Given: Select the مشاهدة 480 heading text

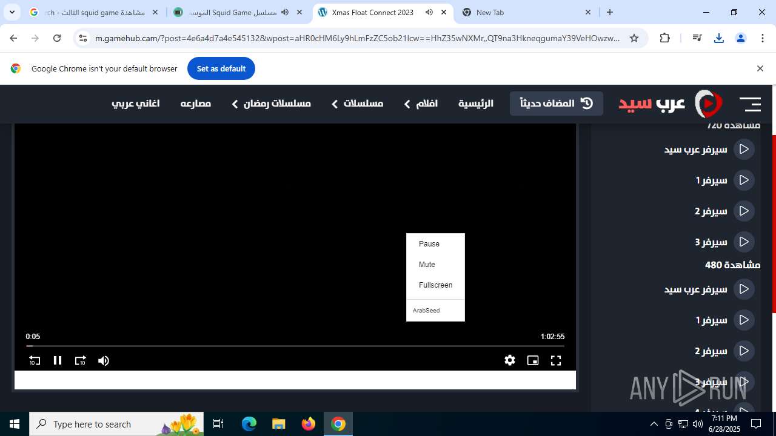Looking at the screenshot, I should click(732, 265).
